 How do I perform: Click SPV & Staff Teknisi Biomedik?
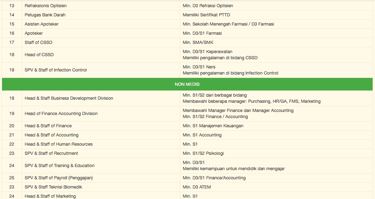click(53, 187)
